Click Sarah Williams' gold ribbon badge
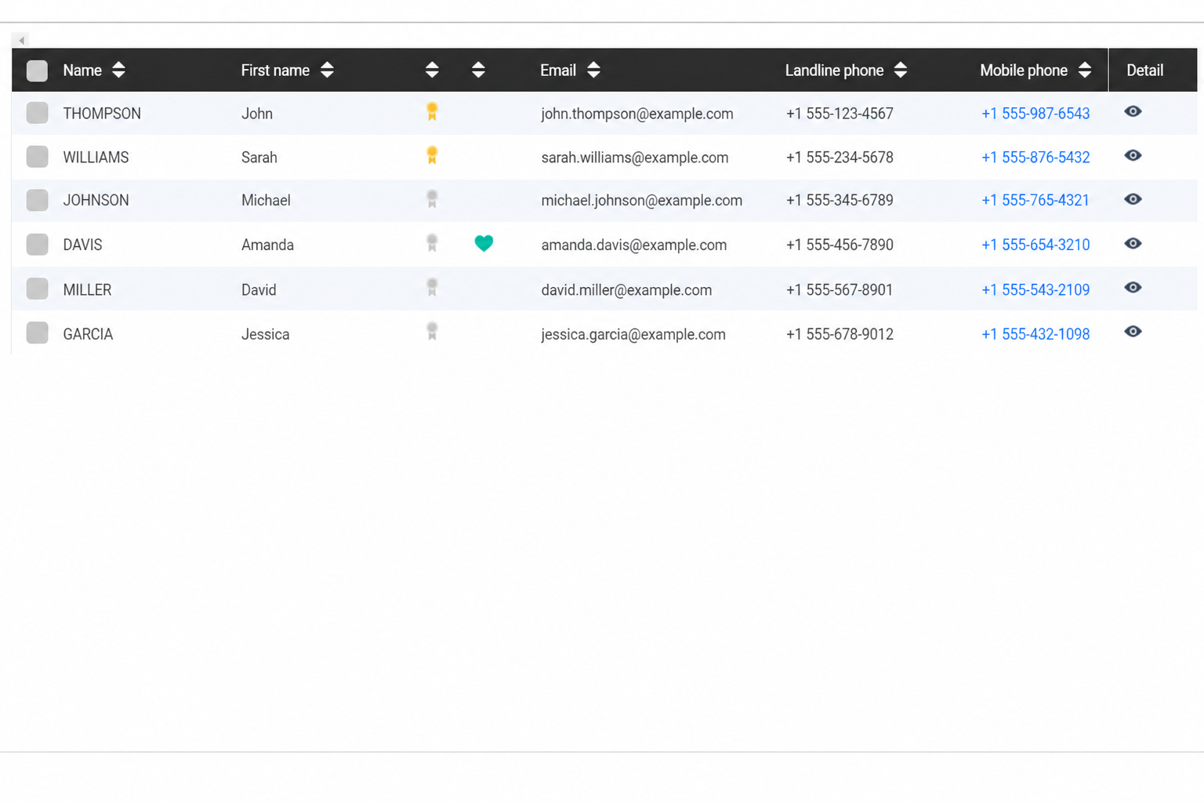The width and height of the screenshot is (1204, 803). [x=432, y=155]
